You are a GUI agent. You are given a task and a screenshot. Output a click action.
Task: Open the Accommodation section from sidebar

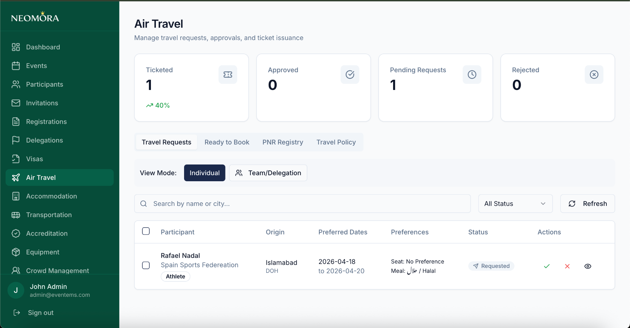click(x=52, y=196)
